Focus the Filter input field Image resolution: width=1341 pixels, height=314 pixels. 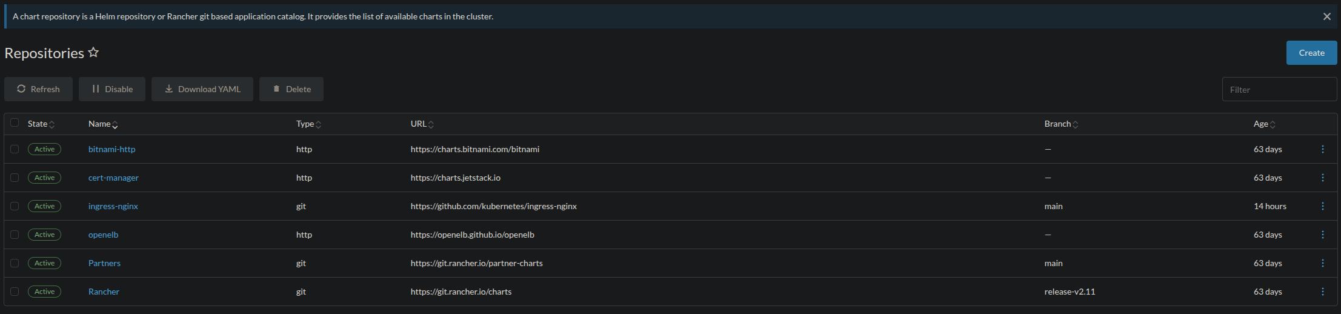coord(1279,90)
